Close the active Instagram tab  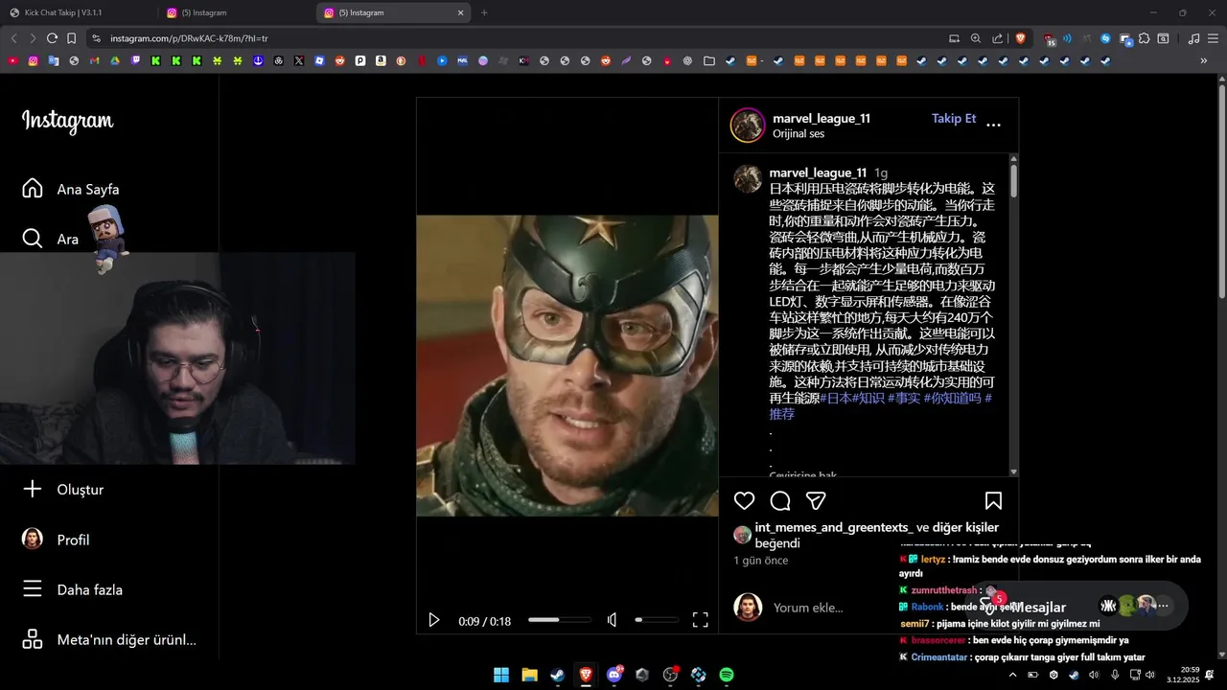[460, 12]
